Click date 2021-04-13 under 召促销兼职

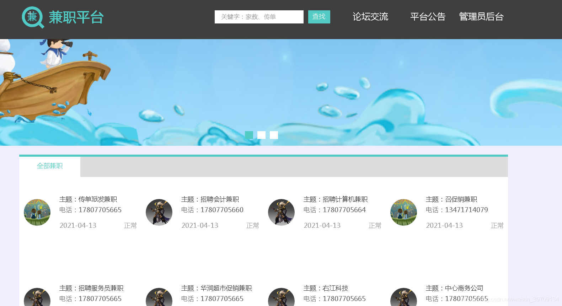point(444,226)
